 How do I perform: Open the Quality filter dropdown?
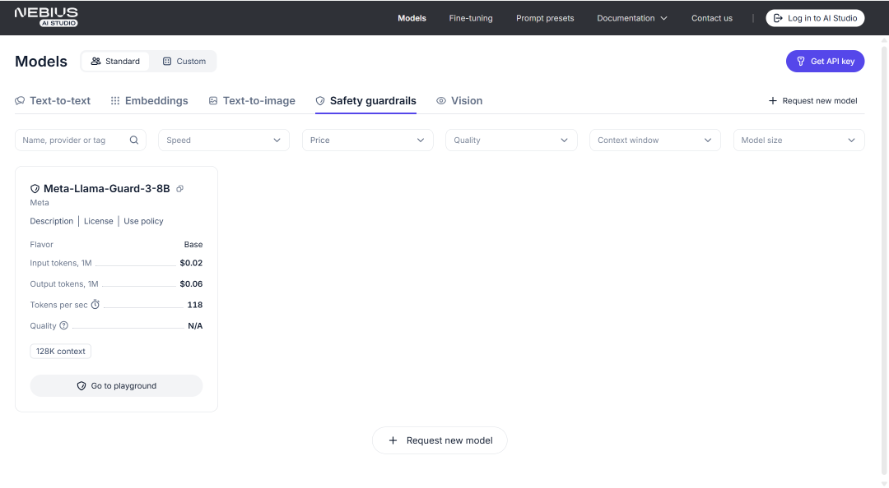tap(511, 140)
